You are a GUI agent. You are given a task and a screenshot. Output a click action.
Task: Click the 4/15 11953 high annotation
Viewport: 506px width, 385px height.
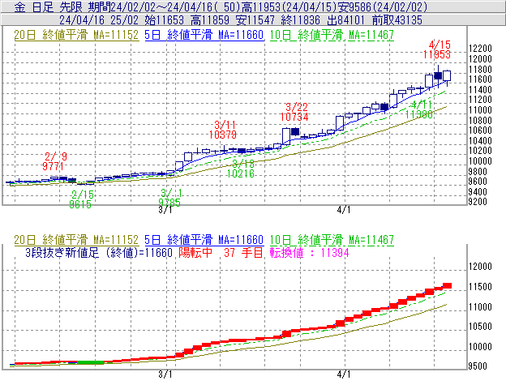point(437,49)
